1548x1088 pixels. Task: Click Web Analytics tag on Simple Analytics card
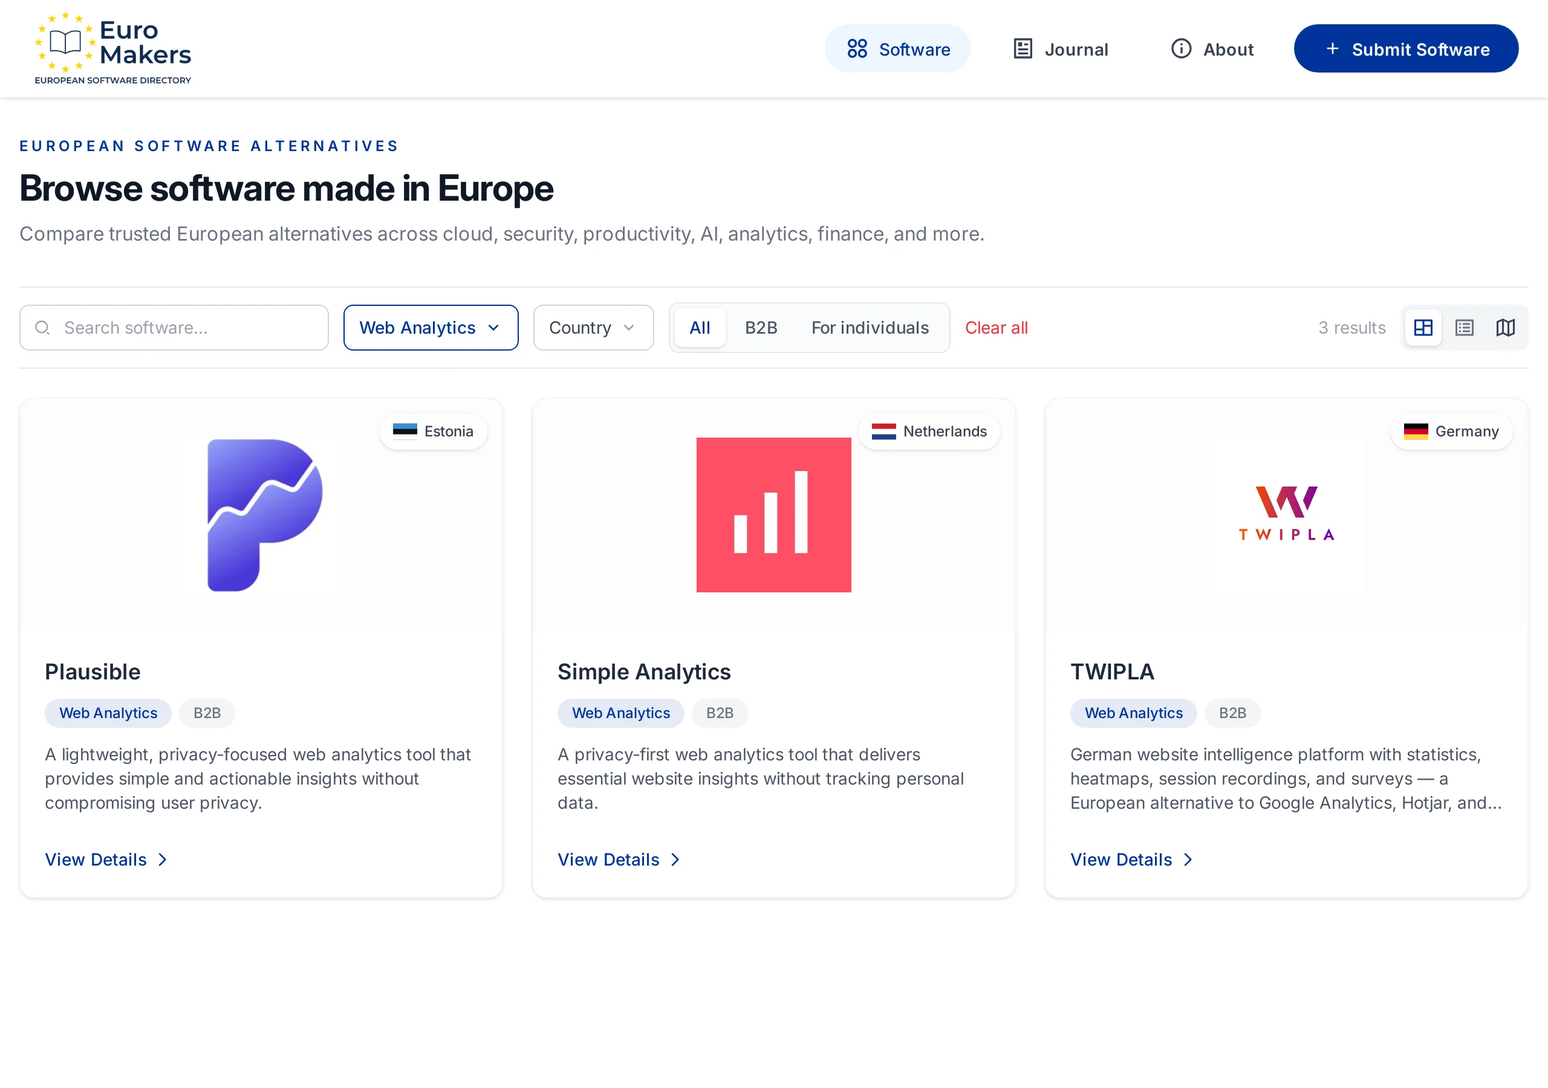click(621, 713)
